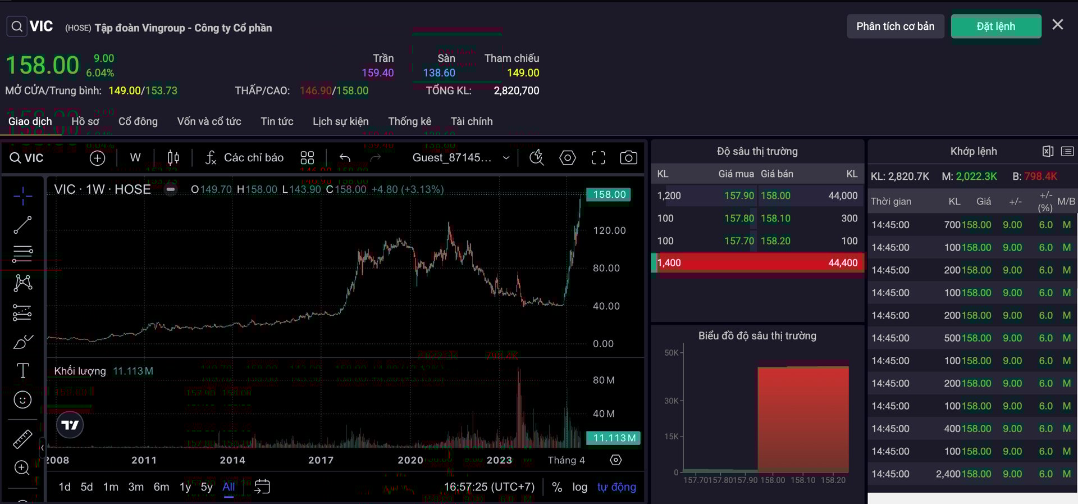
Task: Click the quick search lightning icon
Action: coord(537,158)
